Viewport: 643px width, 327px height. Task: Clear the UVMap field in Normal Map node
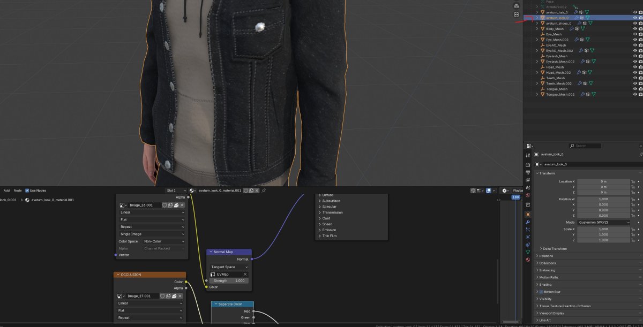coord(245,274)
